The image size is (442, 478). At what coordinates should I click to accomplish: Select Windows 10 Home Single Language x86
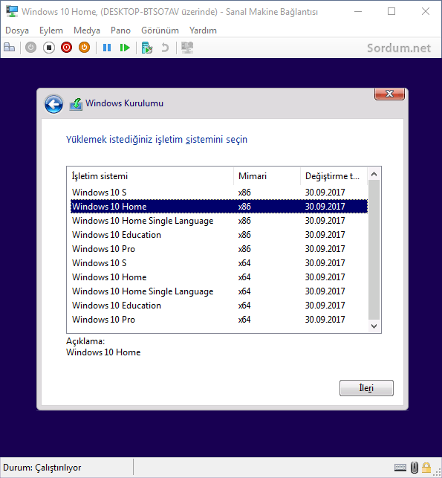click(218, 221)
